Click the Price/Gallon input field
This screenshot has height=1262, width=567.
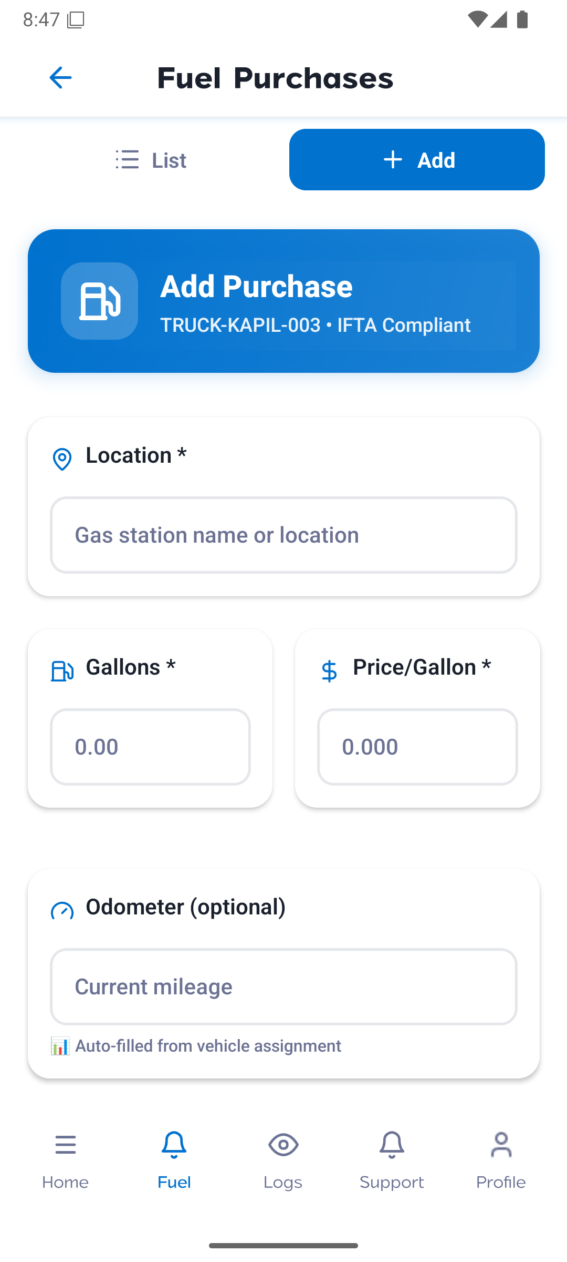point(417,747)
